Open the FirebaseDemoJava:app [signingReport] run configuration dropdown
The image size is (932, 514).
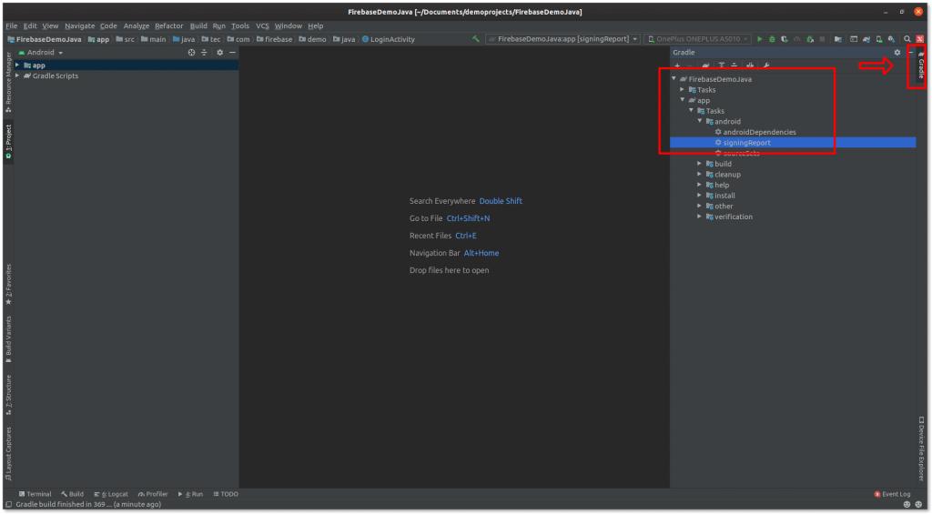pyautogui.click(x=562, y=39)
